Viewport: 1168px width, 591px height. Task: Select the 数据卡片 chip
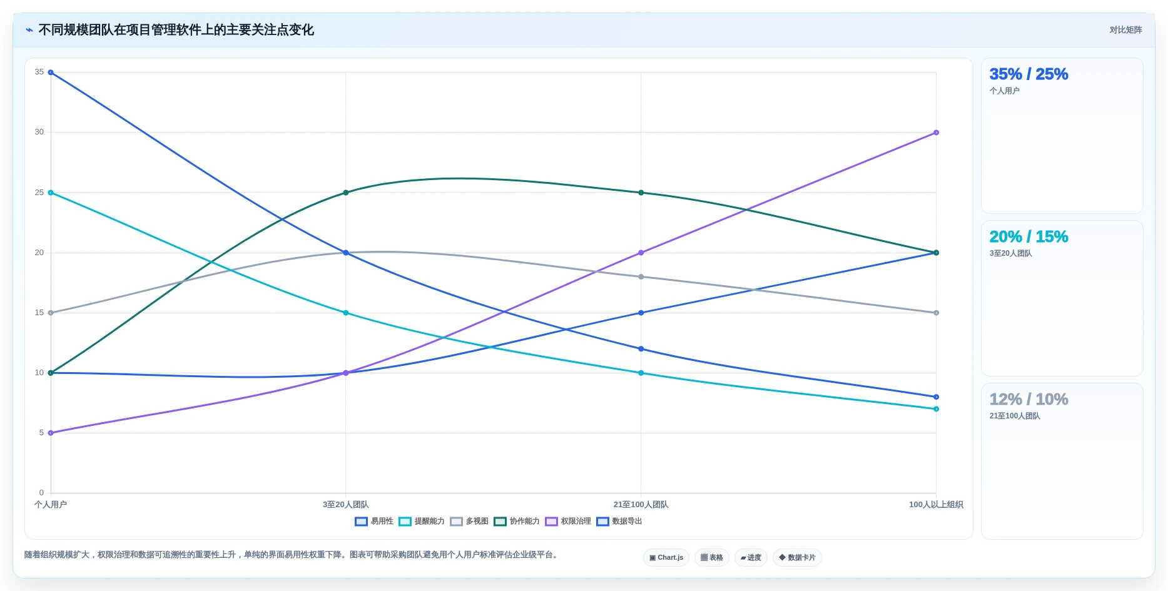pyautogui.click(x=797, y=557)
